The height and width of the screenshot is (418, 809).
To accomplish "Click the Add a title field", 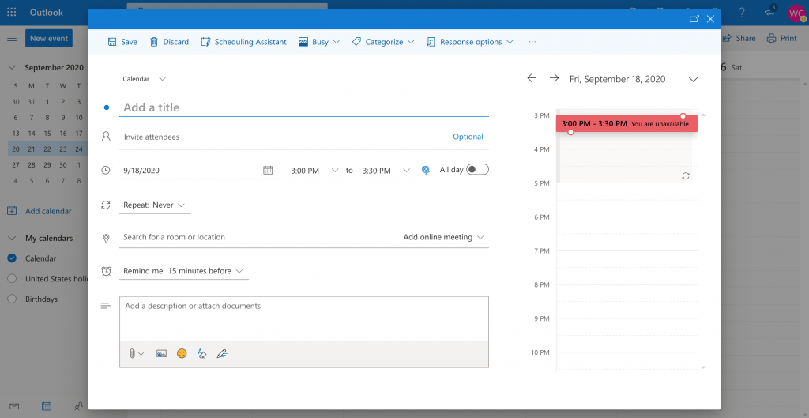I will tap(304, 107).
